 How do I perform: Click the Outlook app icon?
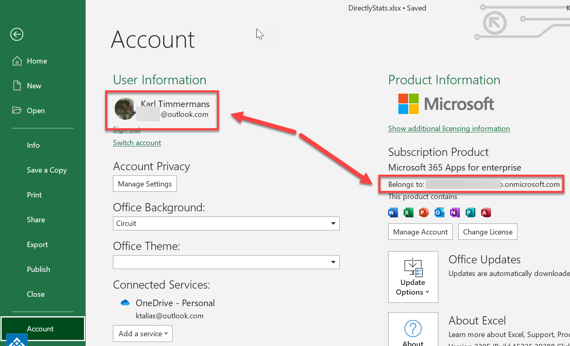click(440, 212)
